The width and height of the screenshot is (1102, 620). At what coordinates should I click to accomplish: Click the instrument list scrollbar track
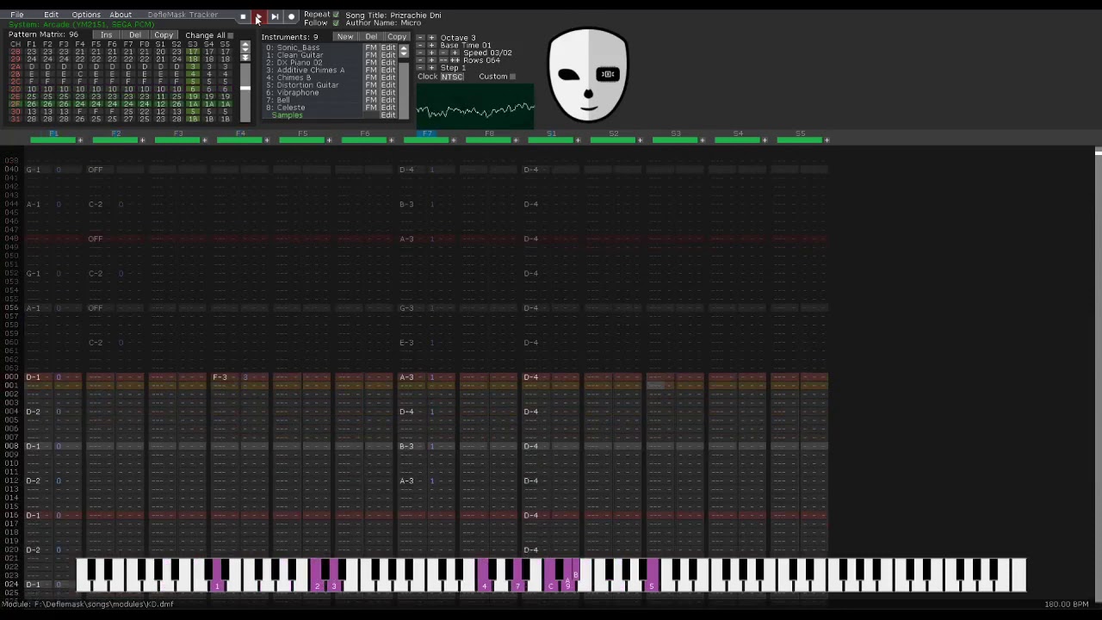coord(404,90)
